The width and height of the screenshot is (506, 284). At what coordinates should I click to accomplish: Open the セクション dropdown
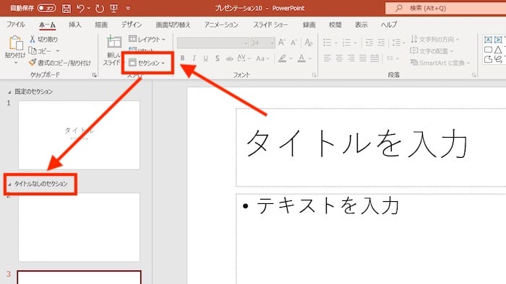click(147, 63)
